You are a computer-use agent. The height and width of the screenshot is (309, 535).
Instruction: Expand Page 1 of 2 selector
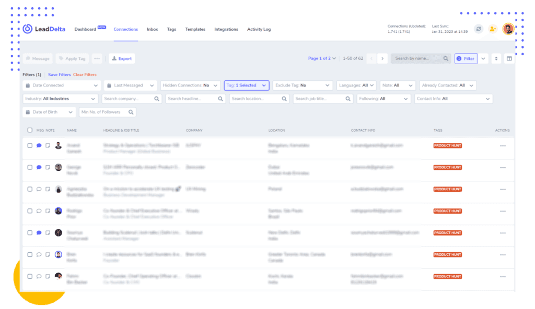coord(322,58)
